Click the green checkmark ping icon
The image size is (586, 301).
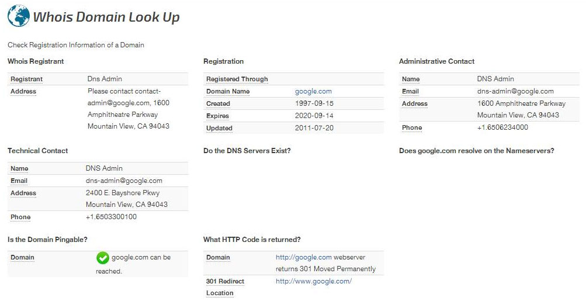[x=102, y=258]
